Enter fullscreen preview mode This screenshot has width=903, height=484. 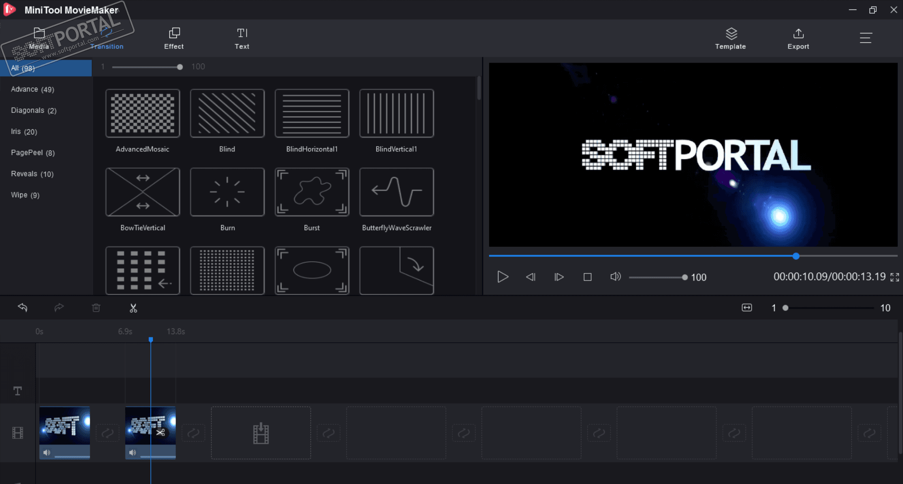895,277
